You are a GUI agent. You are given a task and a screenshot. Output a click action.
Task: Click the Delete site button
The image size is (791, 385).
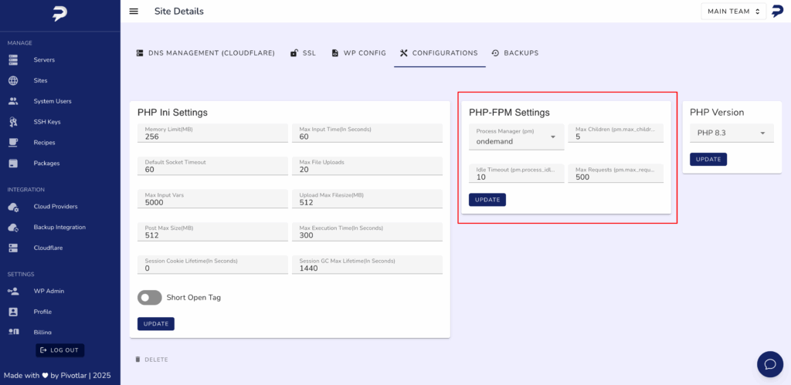151,360
